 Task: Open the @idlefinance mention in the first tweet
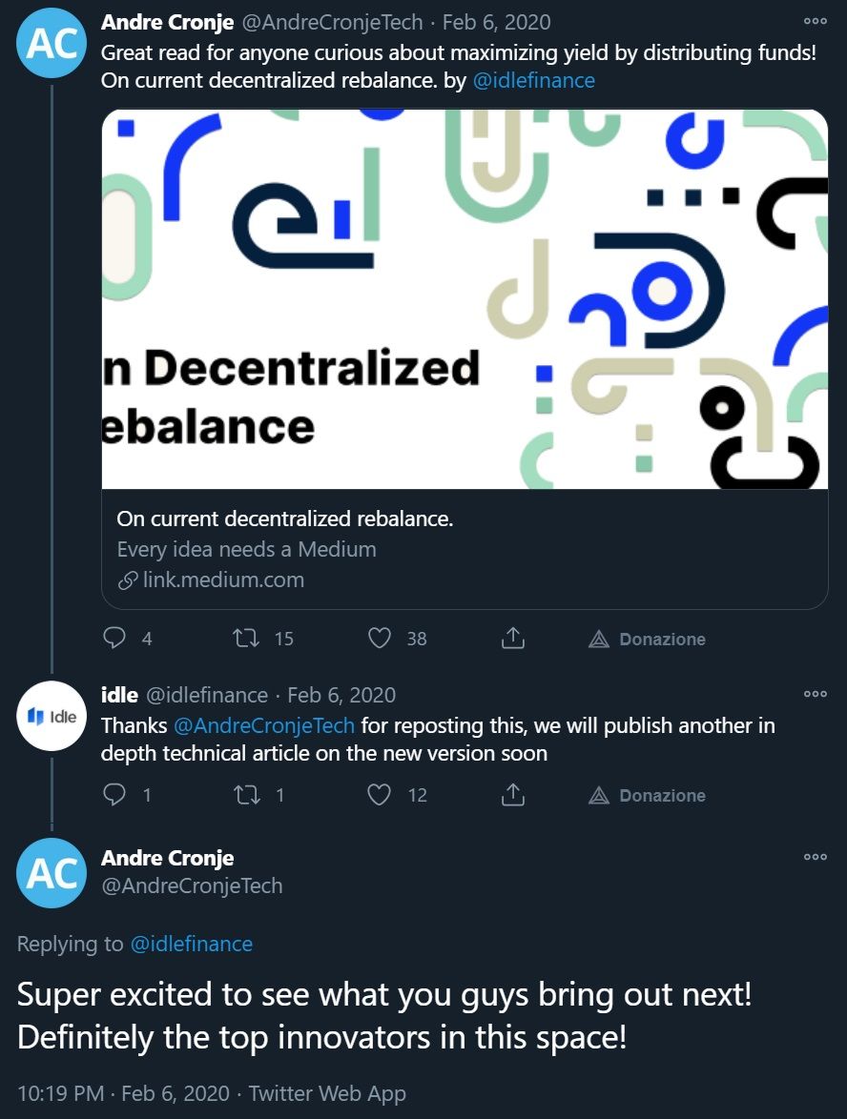(533, 81)
